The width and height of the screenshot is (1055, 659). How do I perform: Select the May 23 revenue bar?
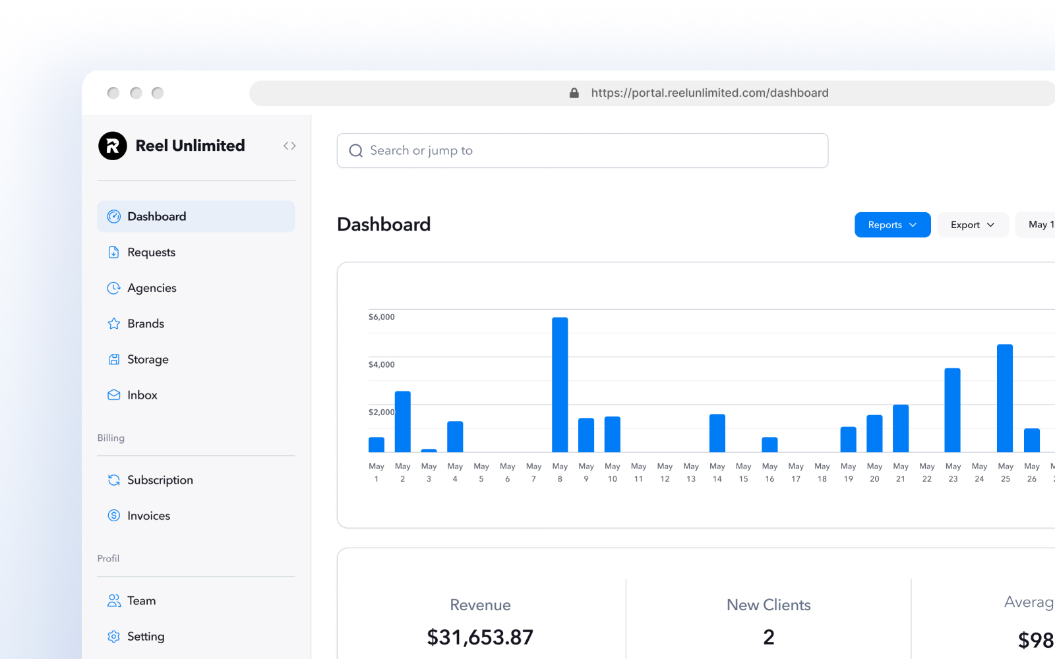tap(952, 410)
